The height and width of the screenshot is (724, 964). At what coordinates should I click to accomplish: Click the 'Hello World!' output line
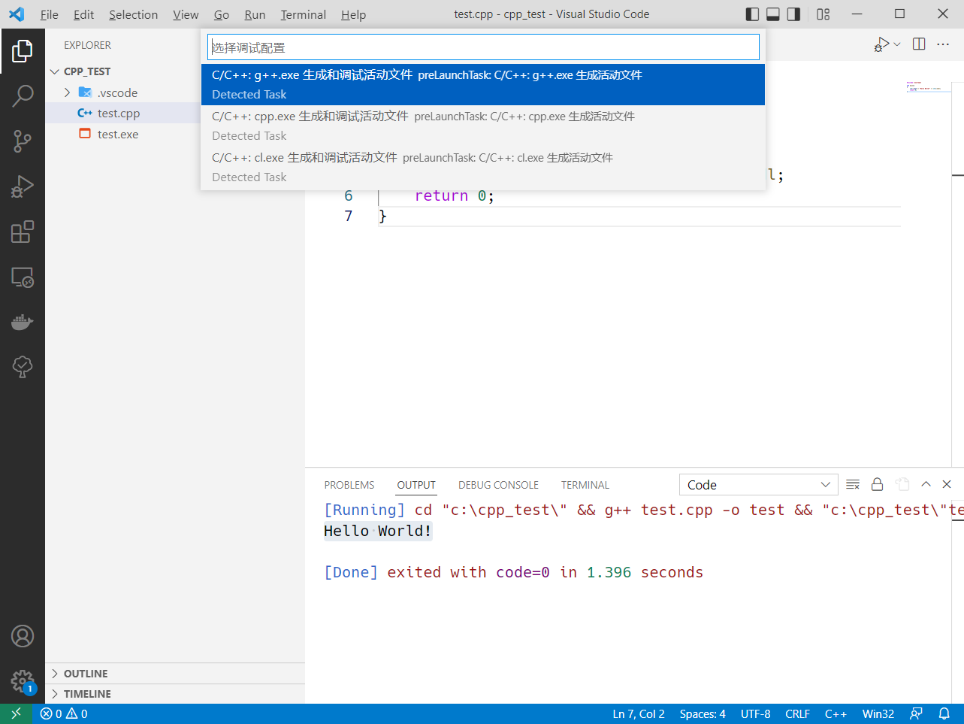click(377, 531)
